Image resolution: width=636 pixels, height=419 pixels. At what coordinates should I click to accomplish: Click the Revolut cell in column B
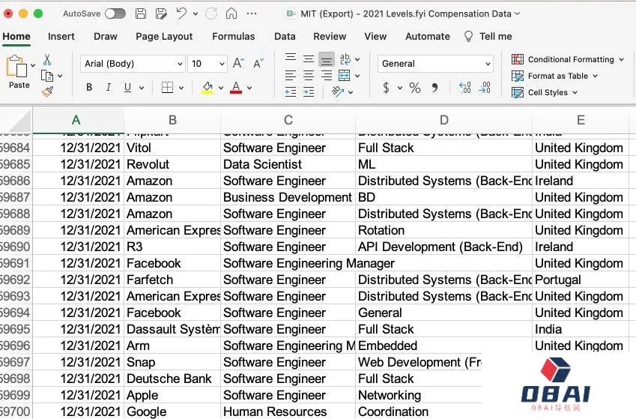pyautogui.click(x=172, y=164)
